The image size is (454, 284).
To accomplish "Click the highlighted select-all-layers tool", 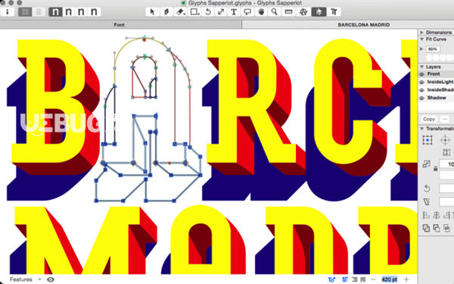I will point(319,12).
